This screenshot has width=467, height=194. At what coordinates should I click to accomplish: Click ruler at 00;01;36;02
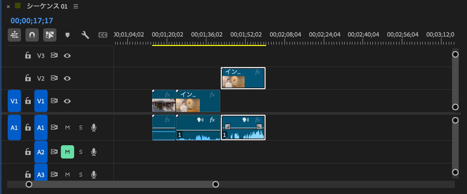(207, 35)
